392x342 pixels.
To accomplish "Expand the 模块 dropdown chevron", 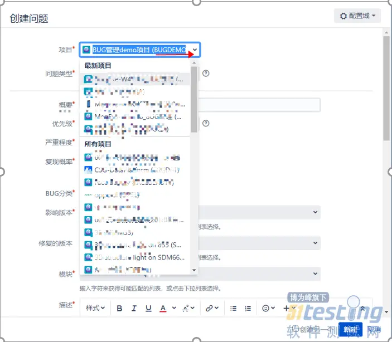I will [x=315, y=274].
